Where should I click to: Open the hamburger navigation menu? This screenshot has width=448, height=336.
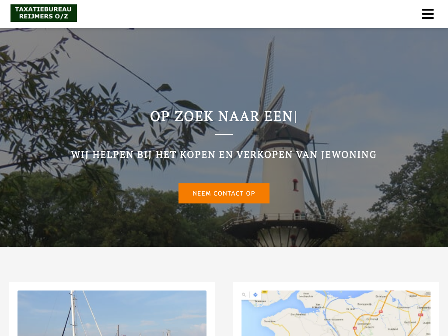click(x=428, y=14)
